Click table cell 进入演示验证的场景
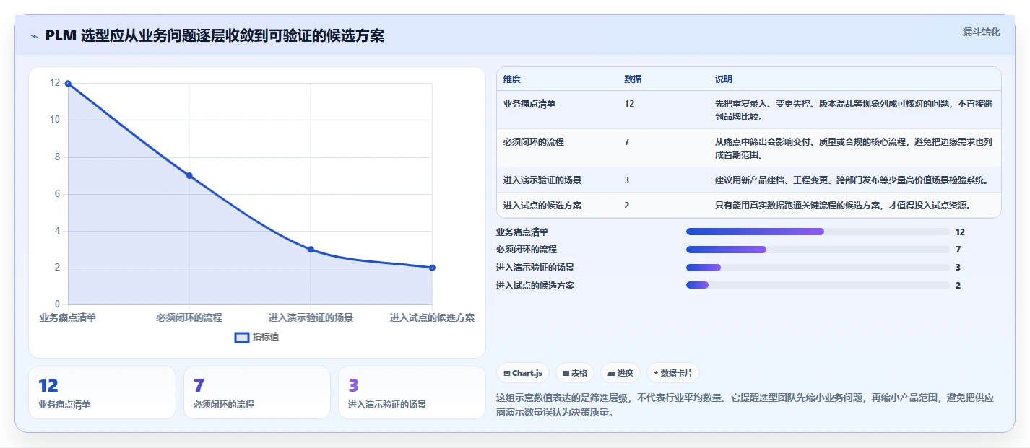 click(x=542, y=180)
